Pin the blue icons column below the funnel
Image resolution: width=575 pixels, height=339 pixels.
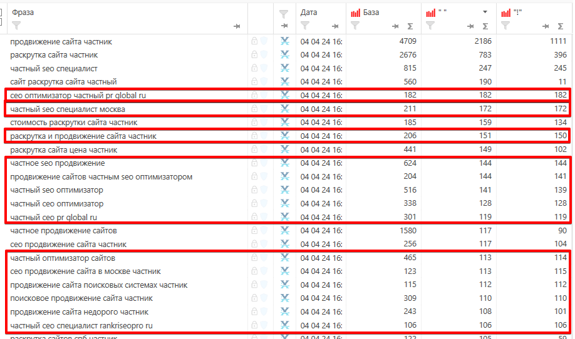click(x=284, y=26)
